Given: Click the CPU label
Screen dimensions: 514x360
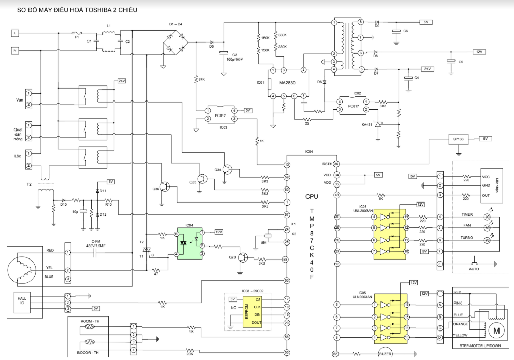Looking at the screenshot, I should point(312,196).
